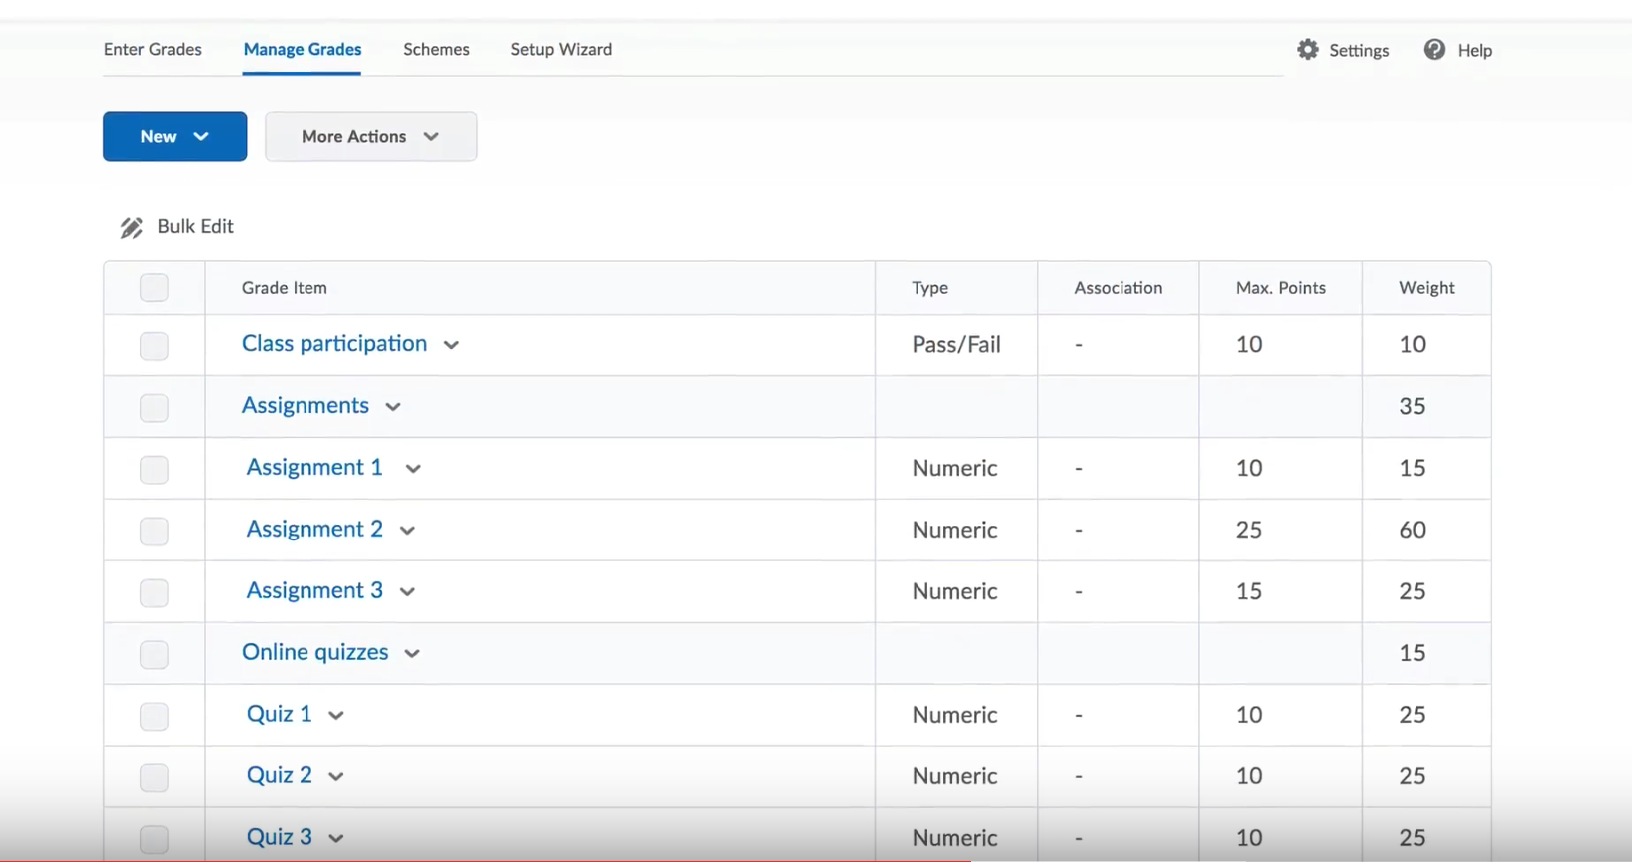Expand the Assignments category chevron menu
Image resolution: width=1632 pixels, height=862 pixels.
point(393,407)
